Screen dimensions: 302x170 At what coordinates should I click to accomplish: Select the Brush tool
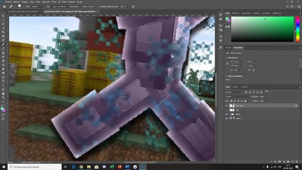(3, 48)
